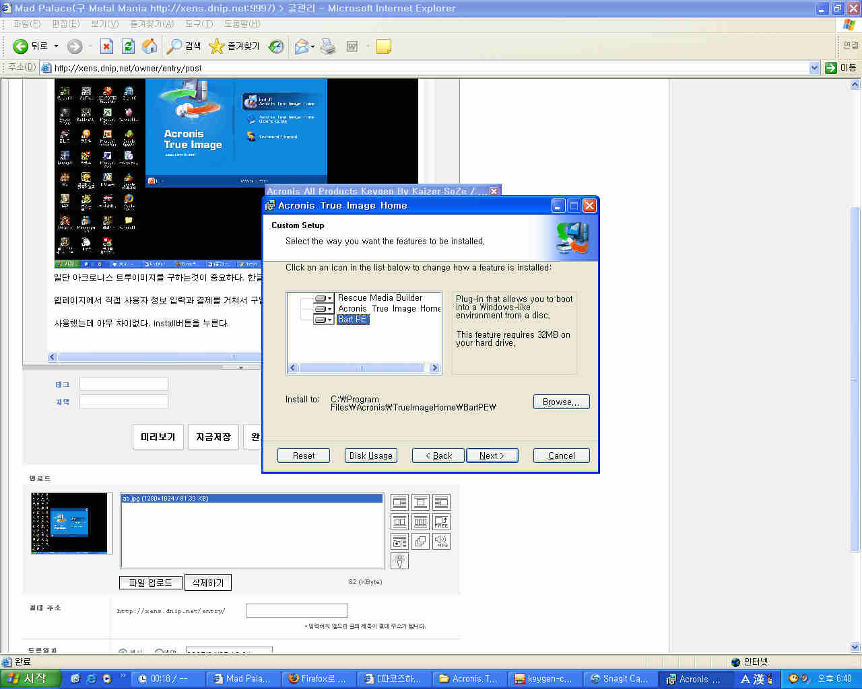Click the three-image layout icon in upload panel
The width and height of the screenshot is (862, 689).
[x=421, y=522]
